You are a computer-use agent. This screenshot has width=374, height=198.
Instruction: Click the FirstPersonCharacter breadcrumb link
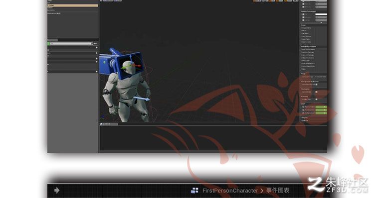tap(230, 191)
